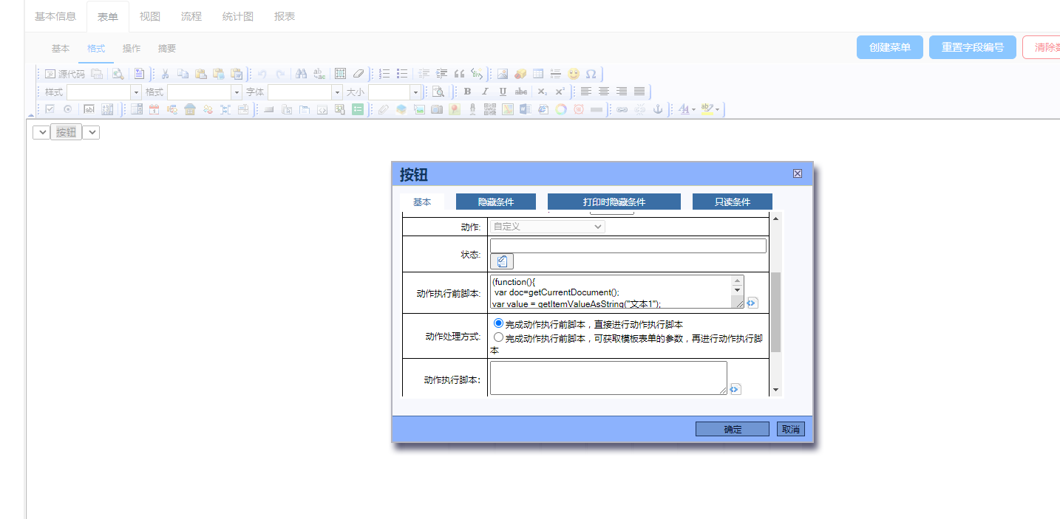
Task: Select direct execution radio option
Action: click(498, 323)
